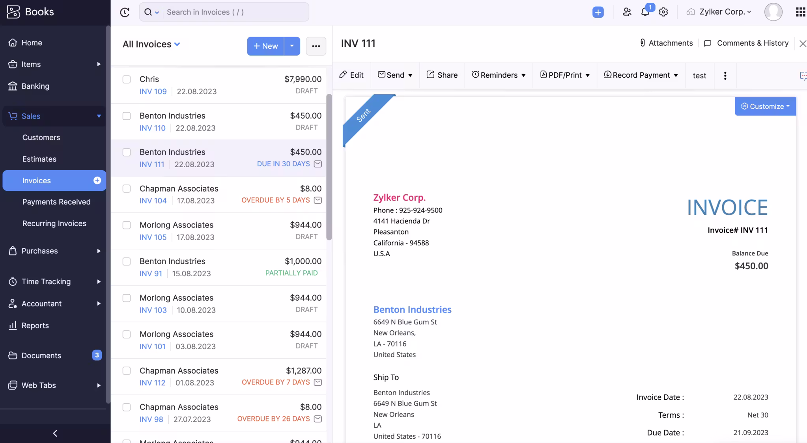Image resolution: width=807 pixels, height=443 pixels.
Task: Click the Share toolbar item
Action: click(x=442, y=75)
